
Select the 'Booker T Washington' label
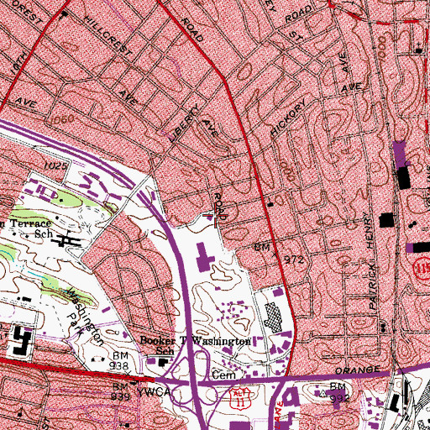196,341
